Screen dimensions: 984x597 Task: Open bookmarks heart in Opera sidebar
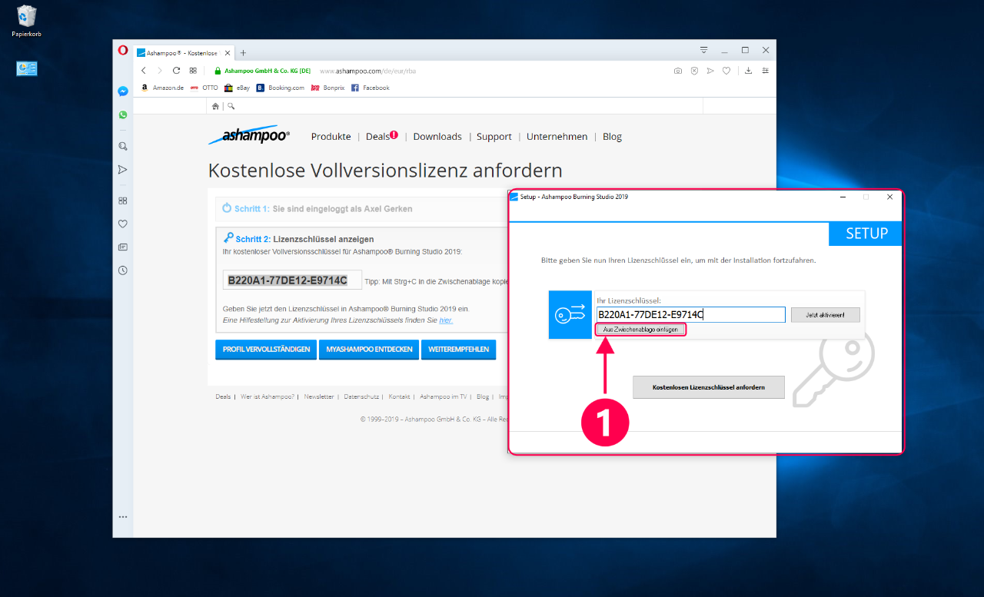tap(123, 224)
